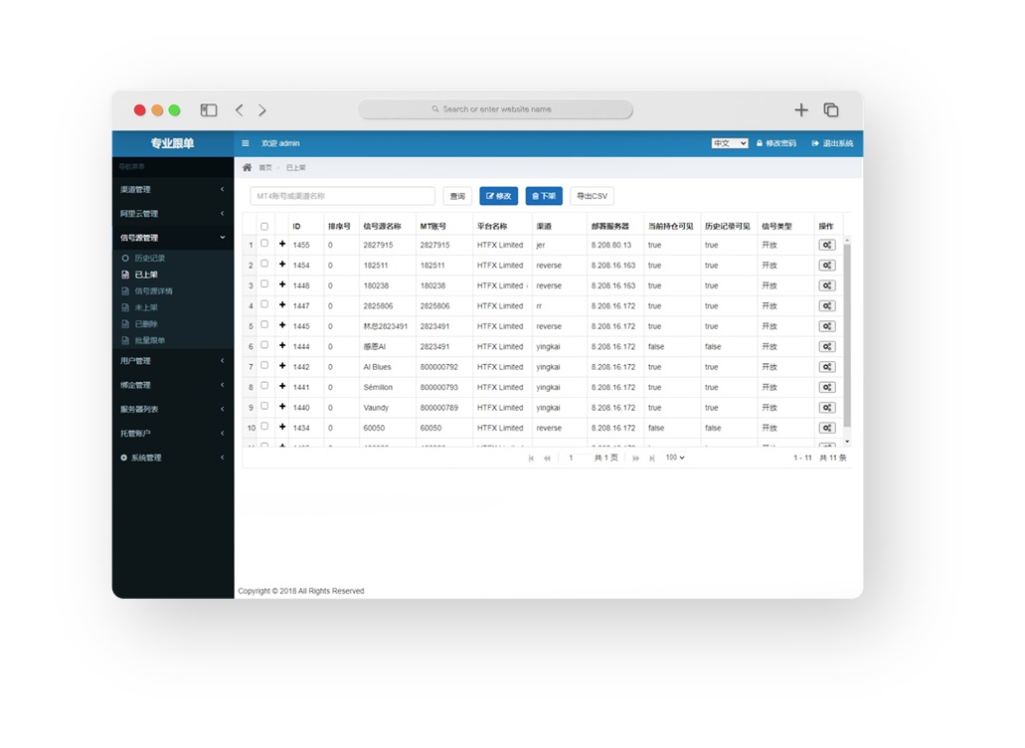Expand 系统管理 sidebar menu
The width and height of the screenshot is (1025, 748).
point(173,457)
